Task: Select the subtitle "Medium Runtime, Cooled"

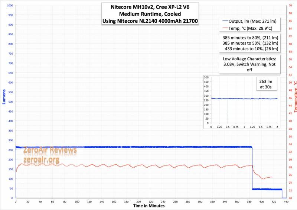Action: [150, 14]
